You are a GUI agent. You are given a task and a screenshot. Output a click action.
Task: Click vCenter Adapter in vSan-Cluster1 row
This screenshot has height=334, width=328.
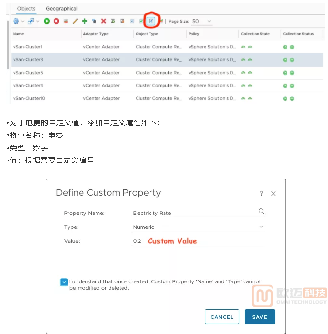click(x=101, y=47)
